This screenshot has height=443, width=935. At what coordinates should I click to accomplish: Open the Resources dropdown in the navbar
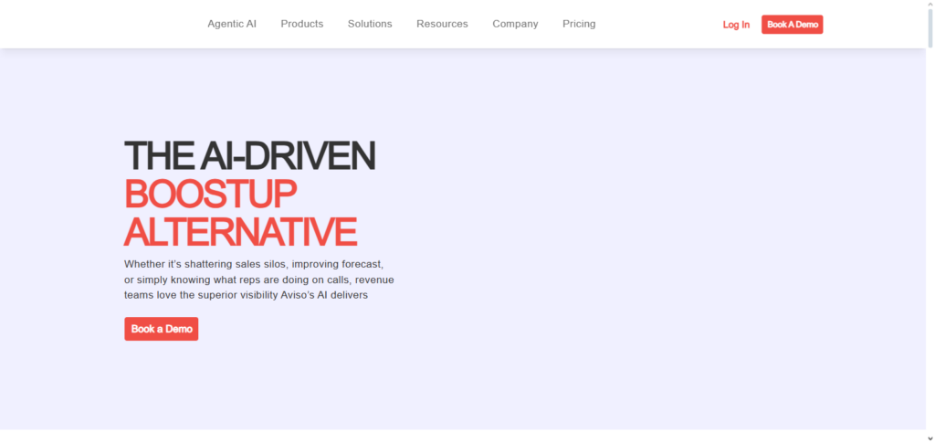point(442,24)
